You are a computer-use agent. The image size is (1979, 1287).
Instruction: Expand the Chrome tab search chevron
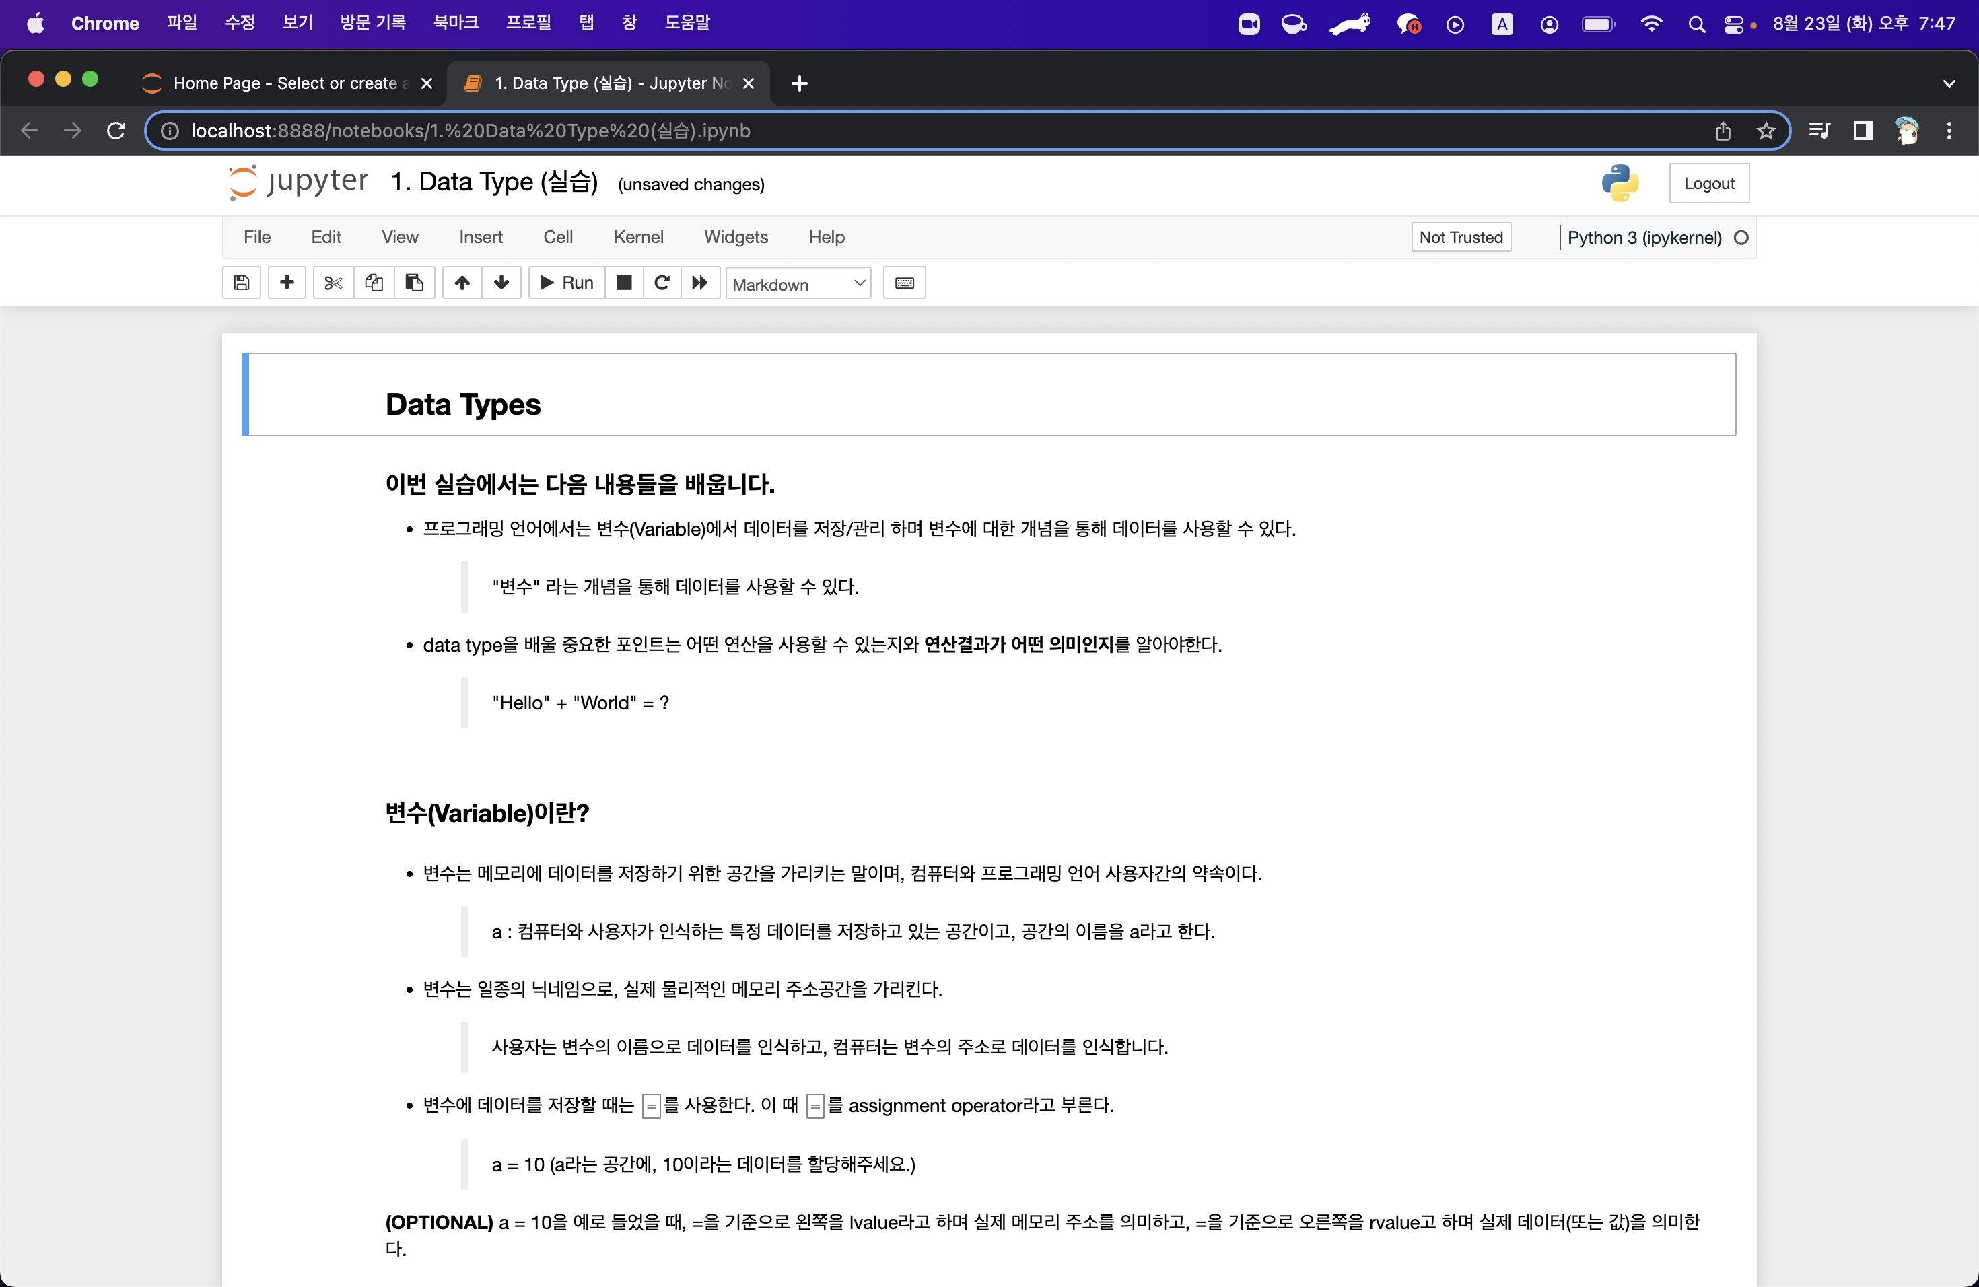1948,83
